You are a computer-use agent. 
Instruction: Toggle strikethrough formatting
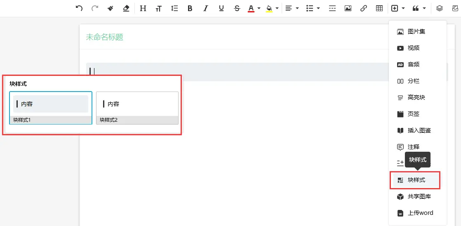pyautogui.click(x=237, y=8)
